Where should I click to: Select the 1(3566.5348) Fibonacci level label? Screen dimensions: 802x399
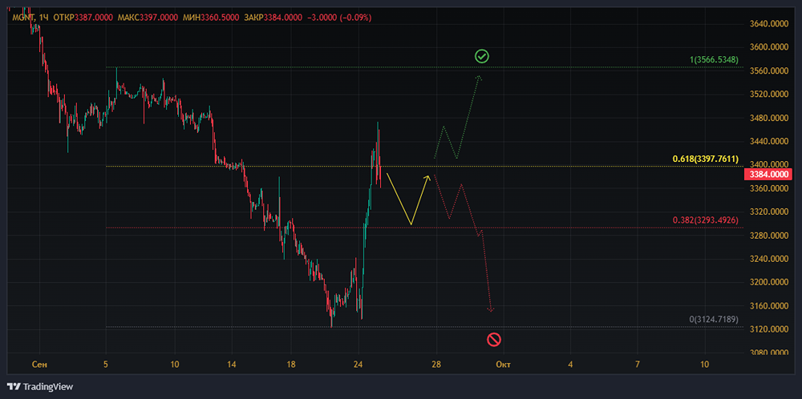coord(714,60)
